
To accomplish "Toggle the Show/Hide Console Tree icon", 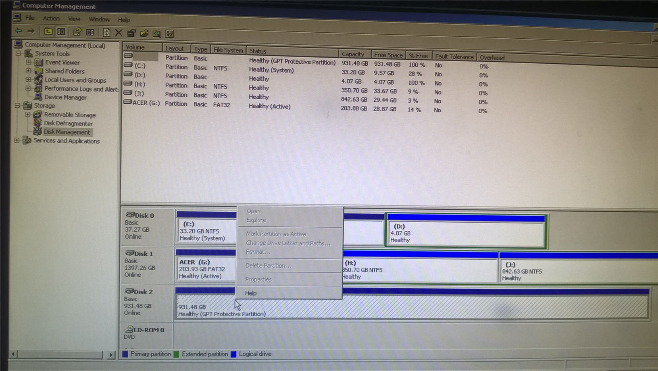I will pyautogui.click(x=61, y=31).
